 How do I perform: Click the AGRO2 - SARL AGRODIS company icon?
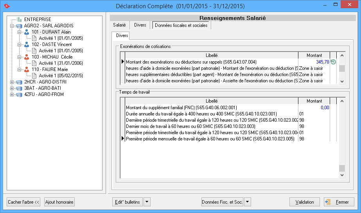pyautogui.click(x=19, y=26)
